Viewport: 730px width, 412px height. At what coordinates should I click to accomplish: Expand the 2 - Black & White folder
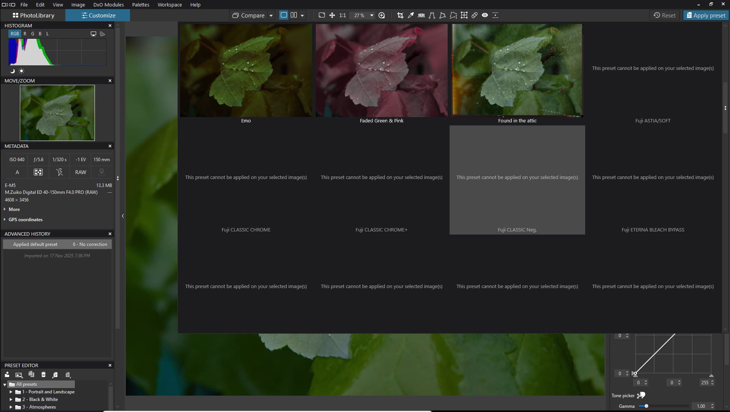(x=11, y=399)
